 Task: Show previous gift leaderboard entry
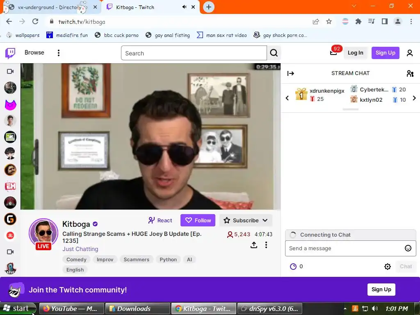287,98
